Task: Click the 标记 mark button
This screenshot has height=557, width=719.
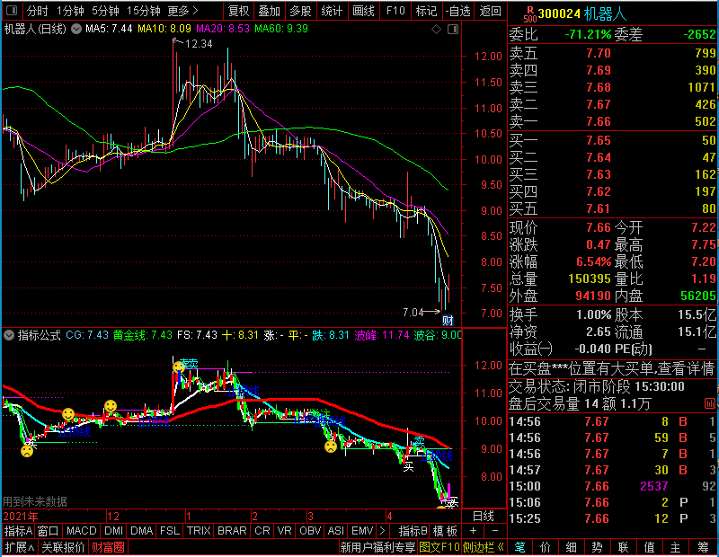Action: (426, 11)
